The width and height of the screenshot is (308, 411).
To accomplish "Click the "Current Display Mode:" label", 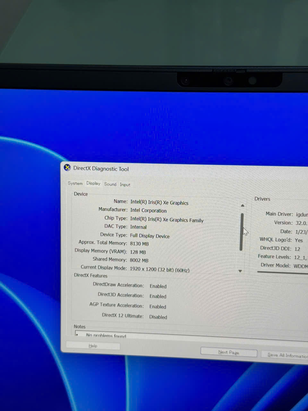I will pos(104,267).
